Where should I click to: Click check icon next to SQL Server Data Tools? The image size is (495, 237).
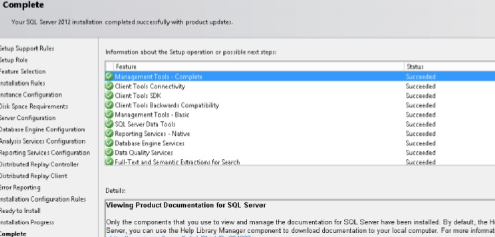coord(109,124)
